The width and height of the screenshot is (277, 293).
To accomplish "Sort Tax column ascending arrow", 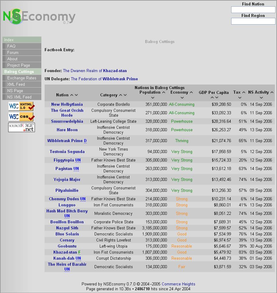I will 244,92.
